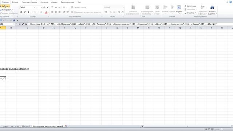The image size is (233, 131).
Task: Align cell text left
Action: [52, 12]
